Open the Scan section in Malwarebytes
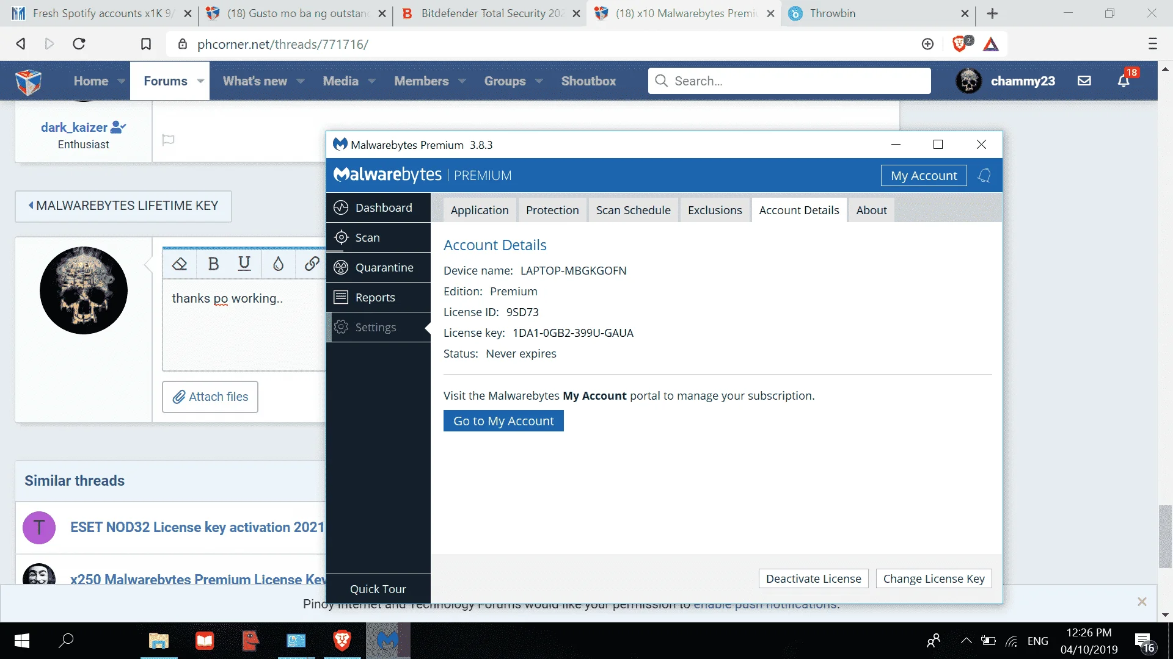Viewport: 1173px width, 659px height. point(378,237)
